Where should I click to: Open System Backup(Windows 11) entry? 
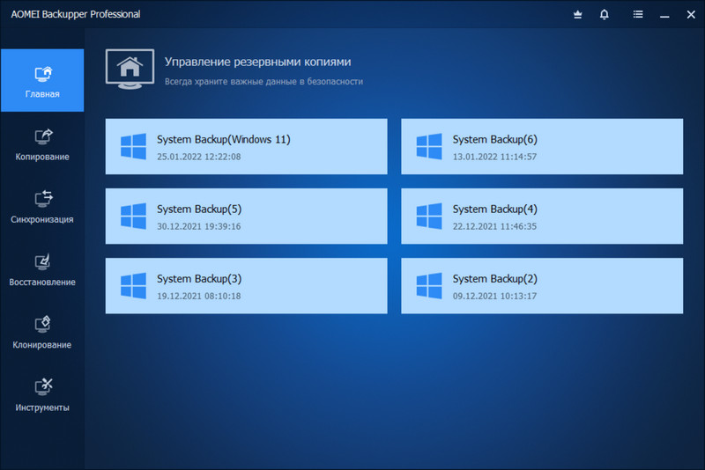(246, 147)
